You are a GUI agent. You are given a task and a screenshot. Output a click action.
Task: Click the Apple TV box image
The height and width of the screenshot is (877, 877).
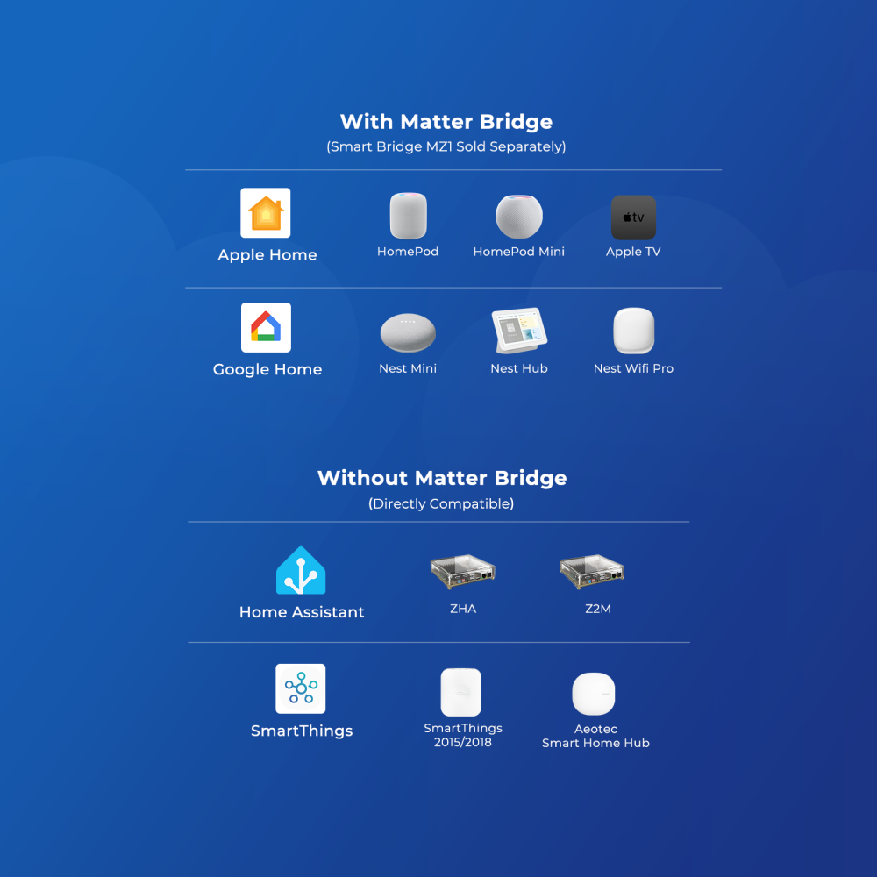tap(633, 217)
